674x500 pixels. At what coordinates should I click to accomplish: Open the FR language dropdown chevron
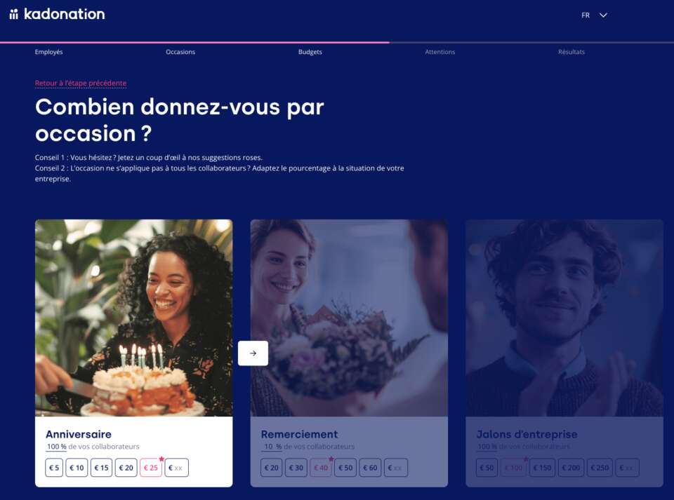[x=603, y=15]
